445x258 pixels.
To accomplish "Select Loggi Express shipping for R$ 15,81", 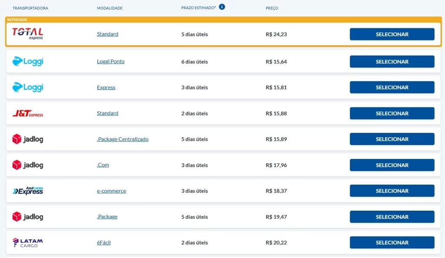I will [x=392, y=87].
